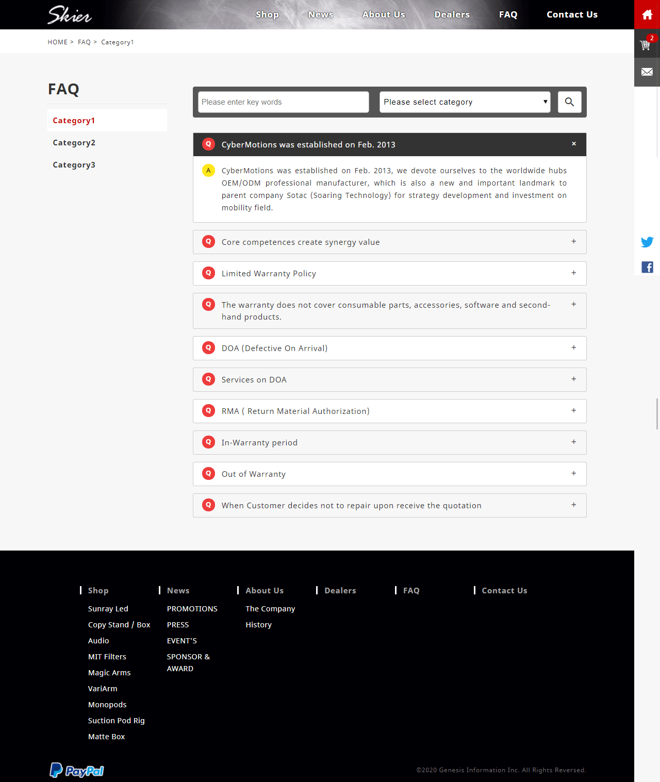The width and height of the screenshot is (660, 782).
Task: Open Dealers in the top navigation
Action: pyautogui.click(x=452, y=14)
